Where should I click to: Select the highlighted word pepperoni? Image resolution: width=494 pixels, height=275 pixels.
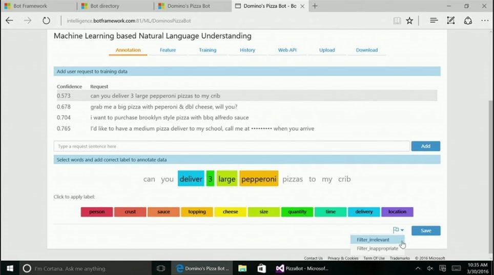click(259, 179)
